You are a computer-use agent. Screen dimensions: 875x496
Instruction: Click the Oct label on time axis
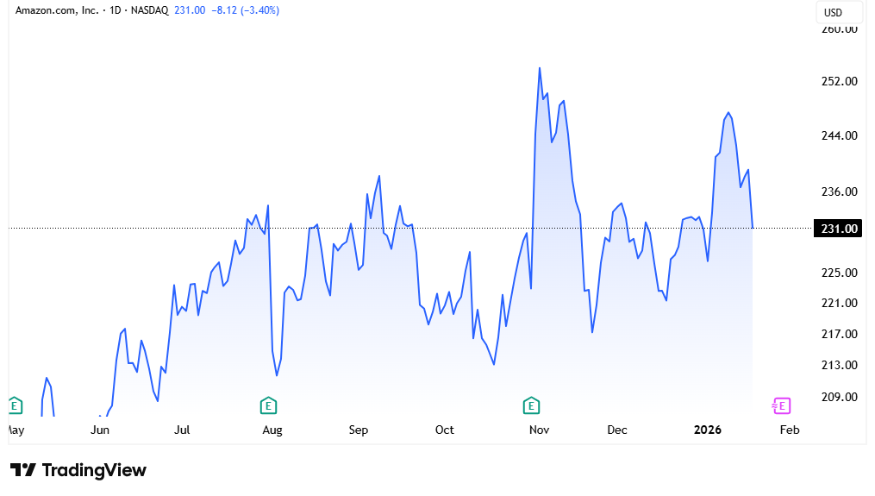(x=444, y=430)
